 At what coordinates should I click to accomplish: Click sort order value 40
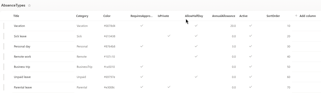coord(289,57)
